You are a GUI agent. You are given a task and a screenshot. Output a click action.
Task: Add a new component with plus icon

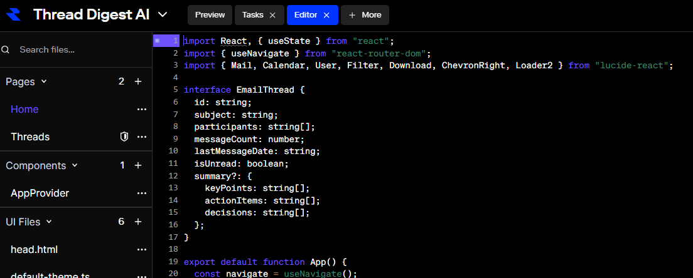pyautogui.click(x=138, y=165)
